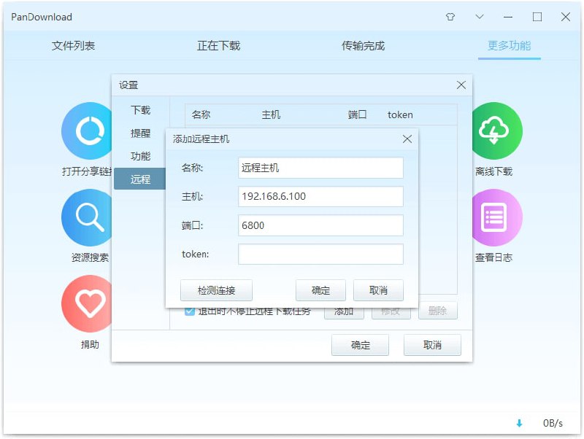584x439 pixels.
Task: Click the 主机 column header
Action: 271,114
